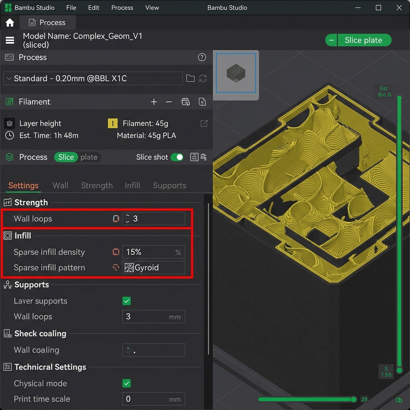The height and width of the screenshot is (410, 410).
Task: Click the clock icon beside Est. Time
Action: pos(10,135)
